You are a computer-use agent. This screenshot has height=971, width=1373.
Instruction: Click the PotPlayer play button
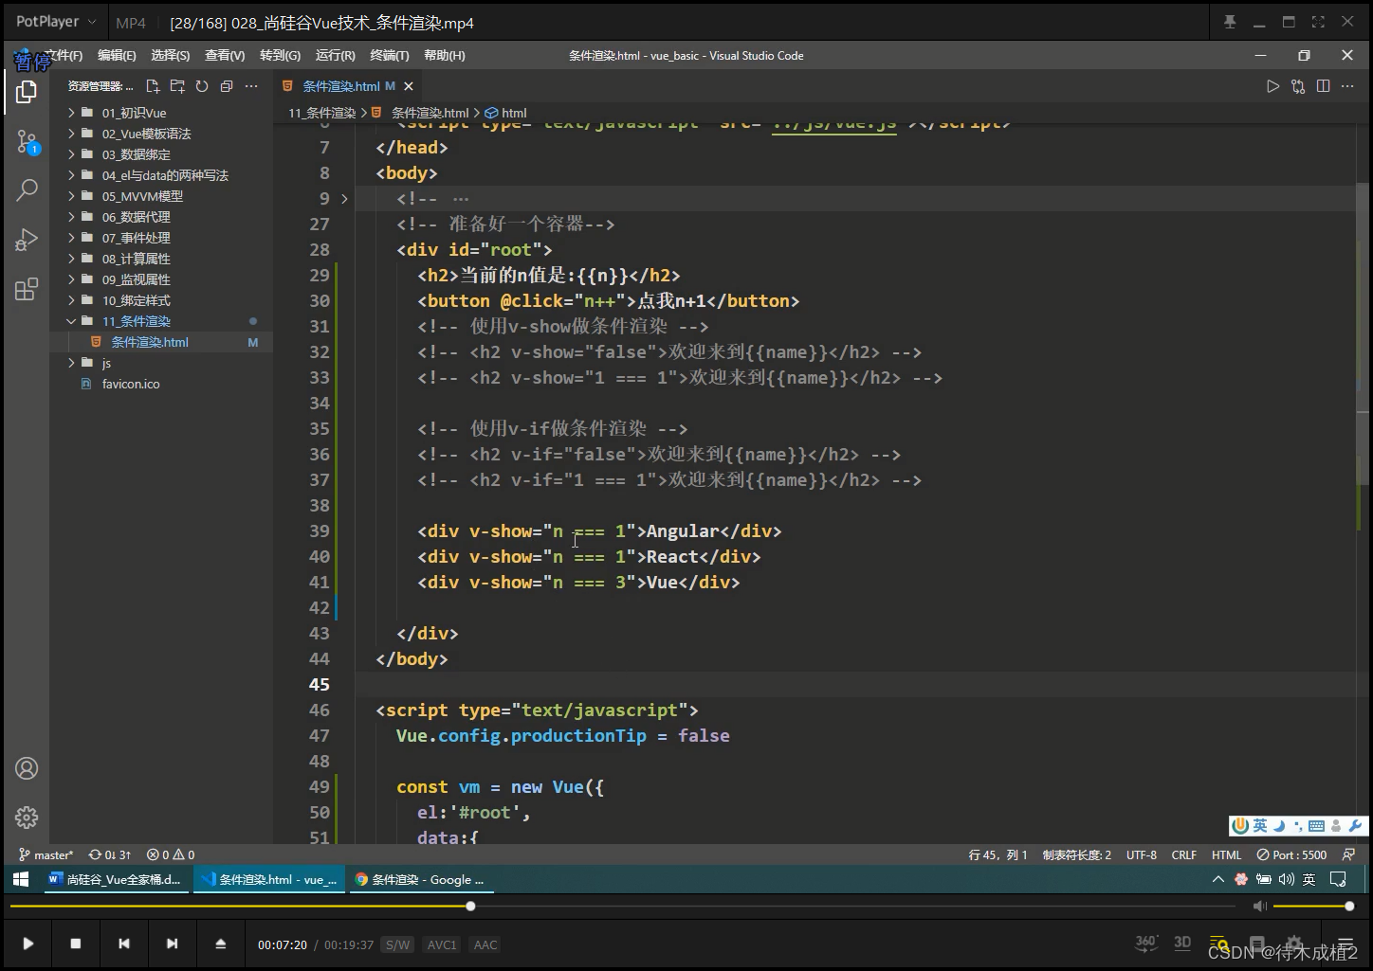[27, 944]
